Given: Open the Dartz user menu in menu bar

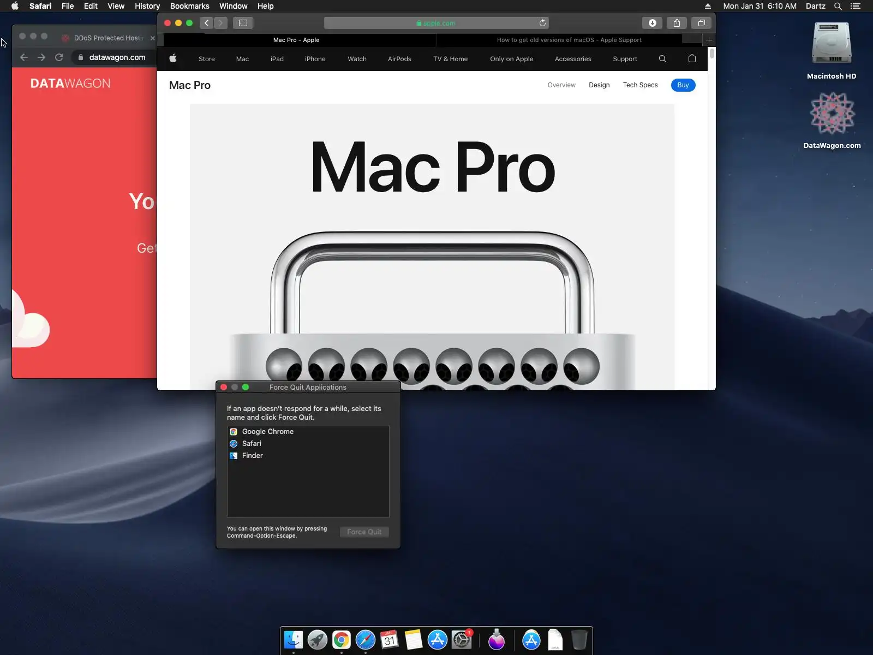Looking at the screenshot, I should click(x=815, y=6).
